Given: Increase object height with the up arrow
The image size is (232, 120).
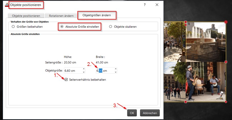Looking at the screenshot, I should [84, 69].
